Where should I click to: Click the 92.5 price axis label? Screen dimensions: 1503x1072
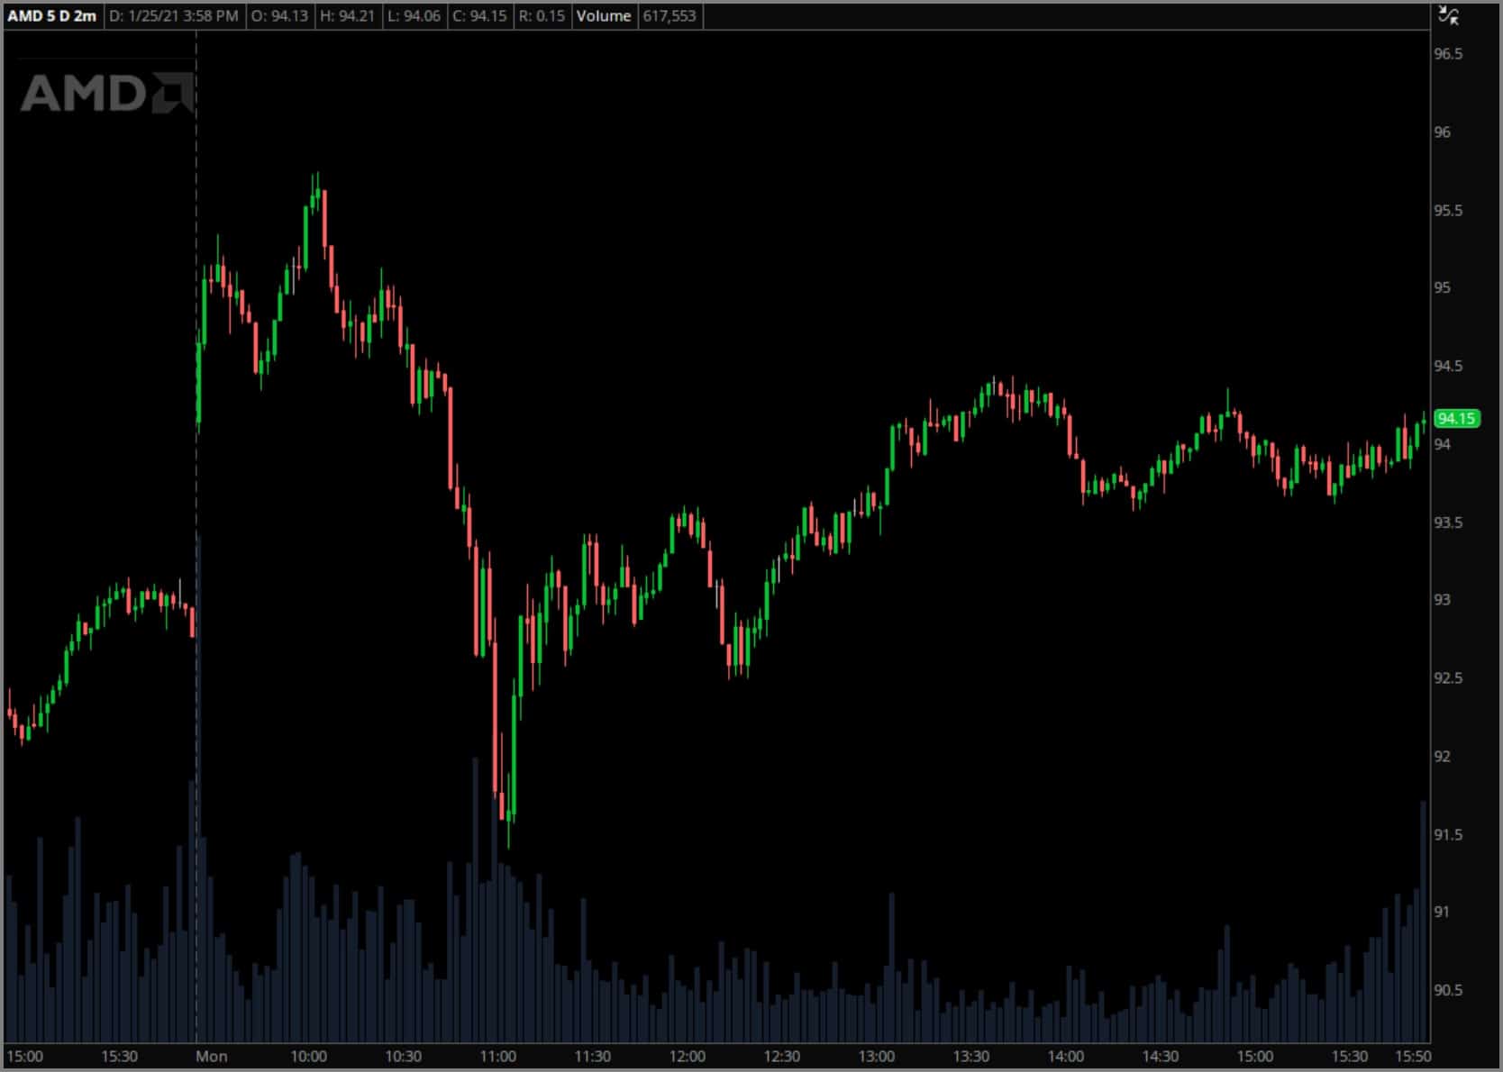click(x=1448, y=677)
